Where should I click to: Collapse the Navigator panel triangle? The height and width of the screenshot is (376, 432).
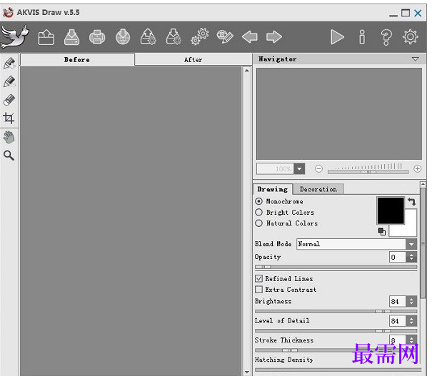click(415, 59)
